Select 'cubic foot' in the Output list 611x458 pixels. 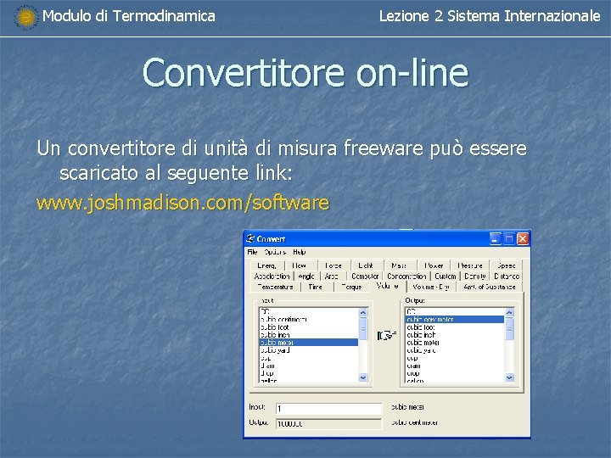pyautogui.click(x=455, y=327)
